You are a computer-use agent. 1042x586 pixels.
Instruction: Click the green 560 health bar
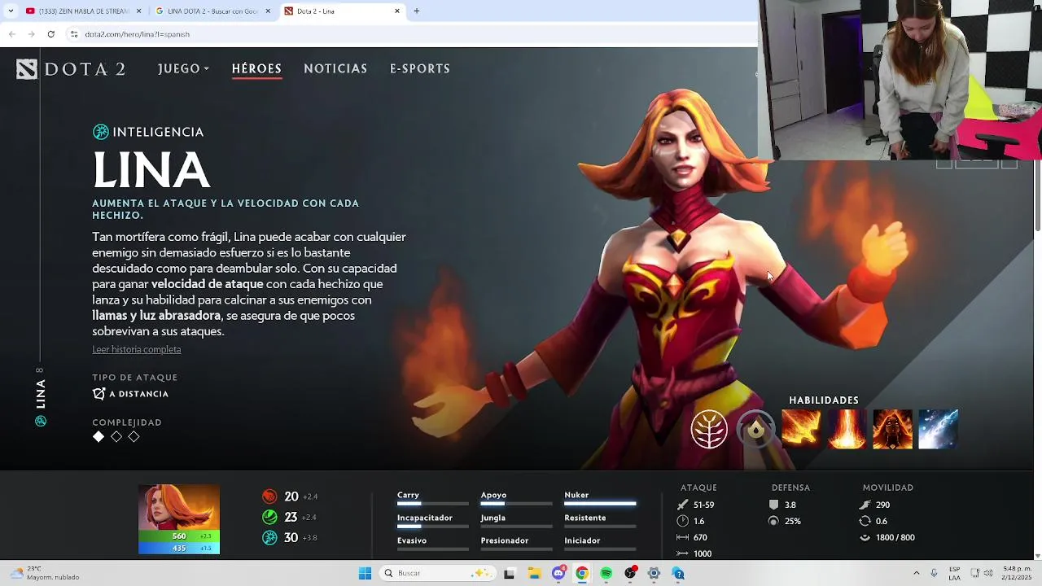[179, 536]
